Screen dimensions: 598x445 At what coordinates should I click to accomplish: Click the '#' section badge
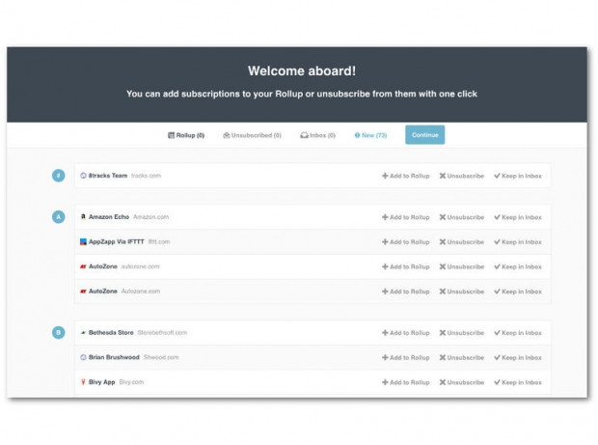click(x=58, y=176)
